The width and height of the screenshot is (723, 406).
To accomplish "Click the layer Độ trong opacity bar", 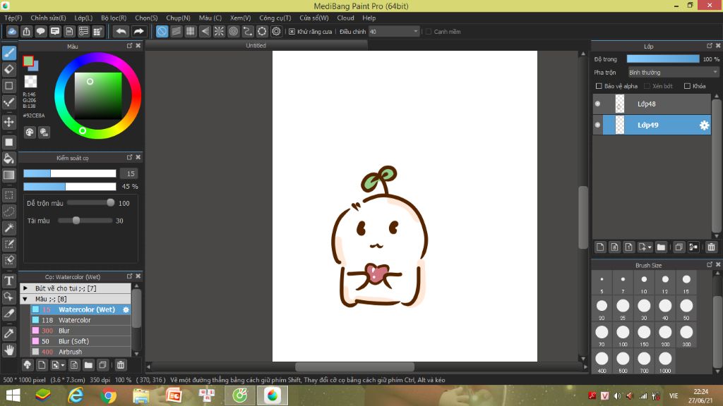I will [x=662, y=59].
